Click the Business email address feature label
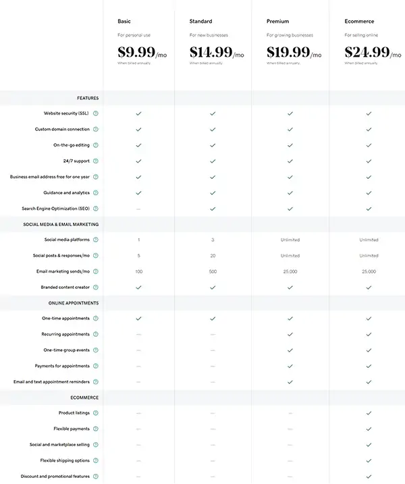 (x=51, y=177)
